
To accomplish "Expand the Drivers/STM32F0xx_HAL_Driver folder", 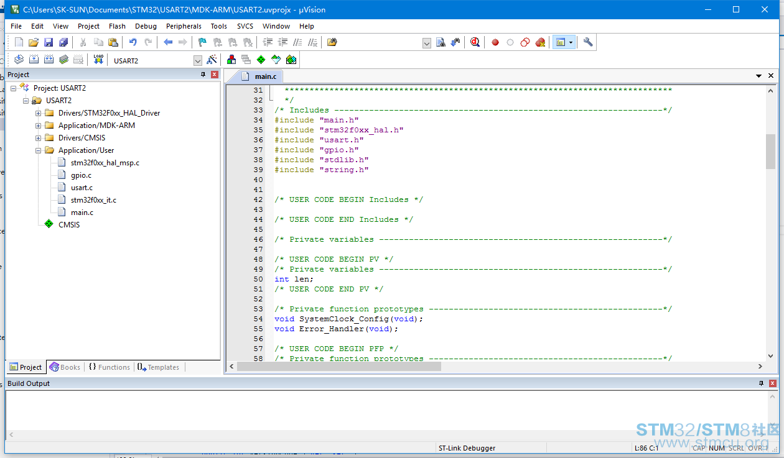I will 38,113.
